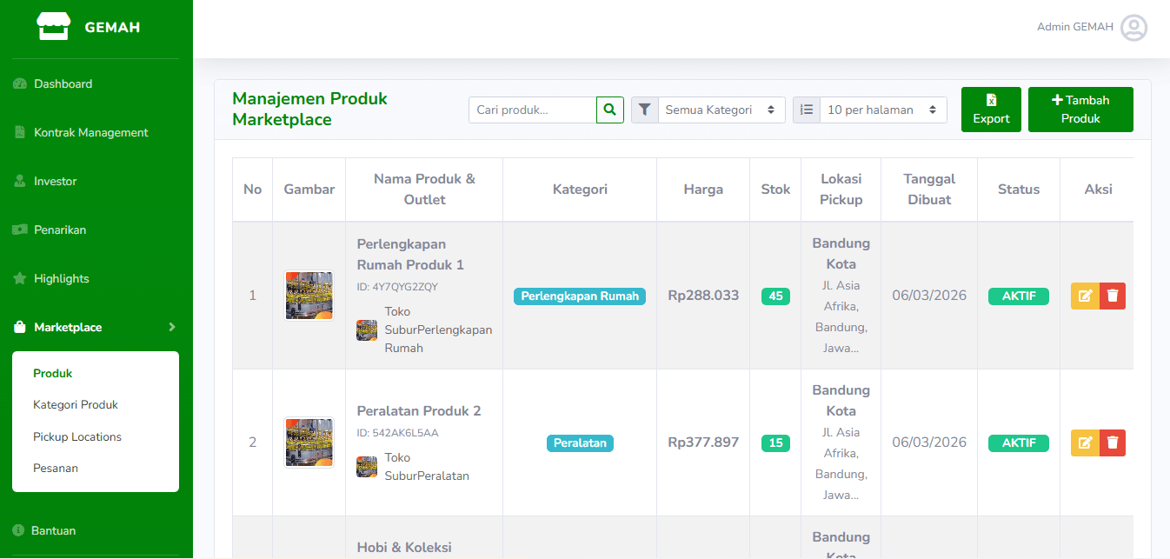Screen dimensions: 1170x559
Task: Open the Admin GEMAH profile avatar
Action: pyautogui.click(x=1134, y=28)
